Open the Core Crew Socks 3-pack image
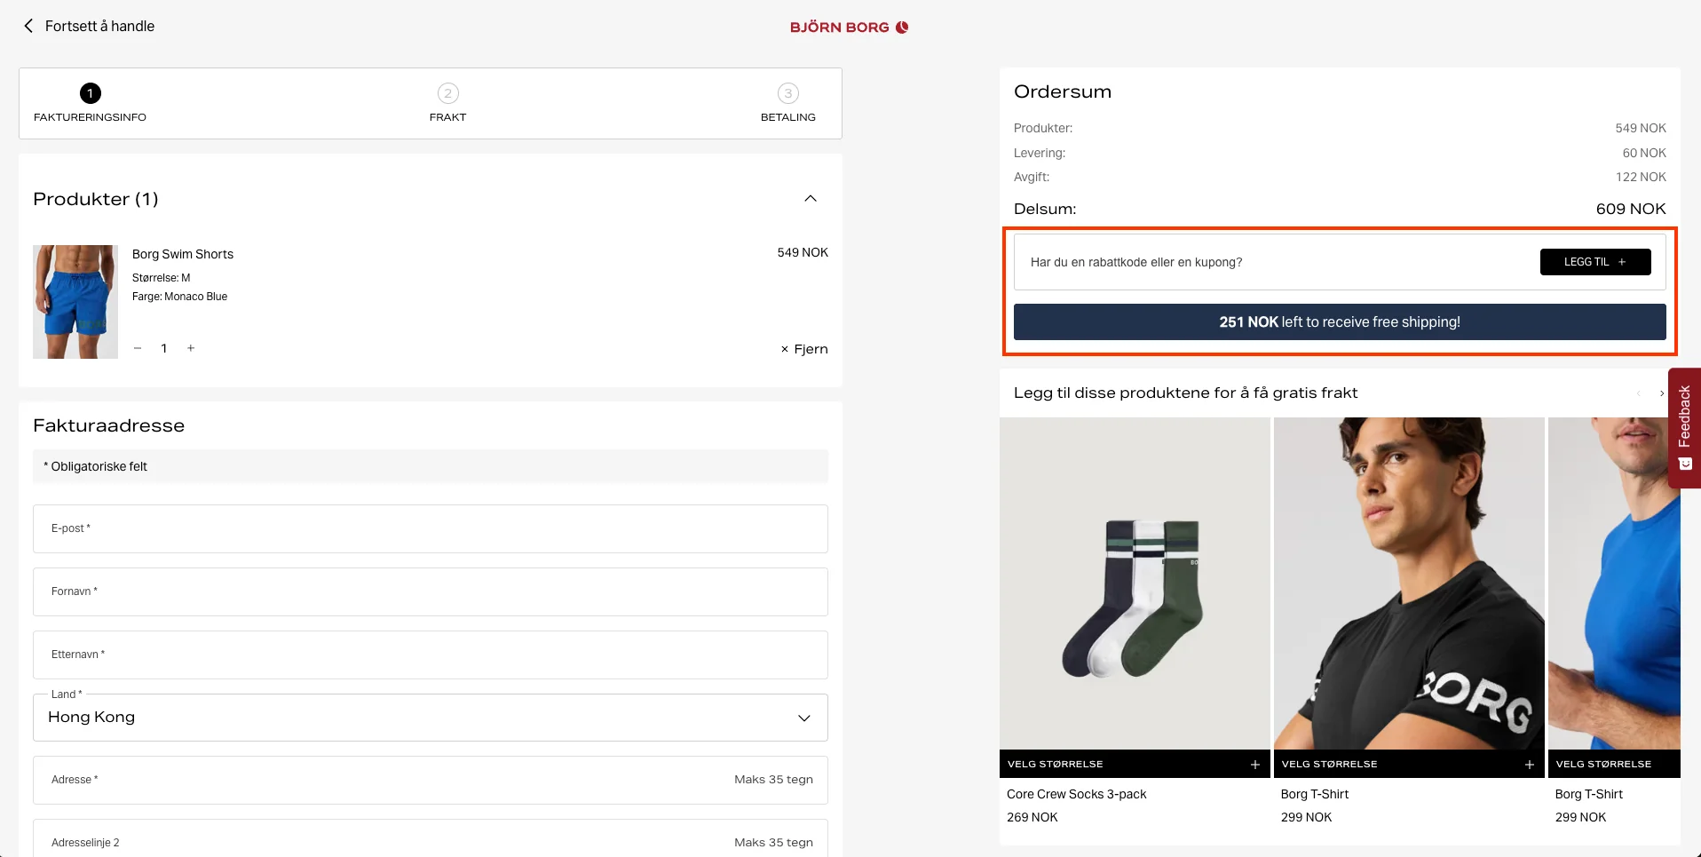The image size is (1701, 857). [x=1135, y=583]
